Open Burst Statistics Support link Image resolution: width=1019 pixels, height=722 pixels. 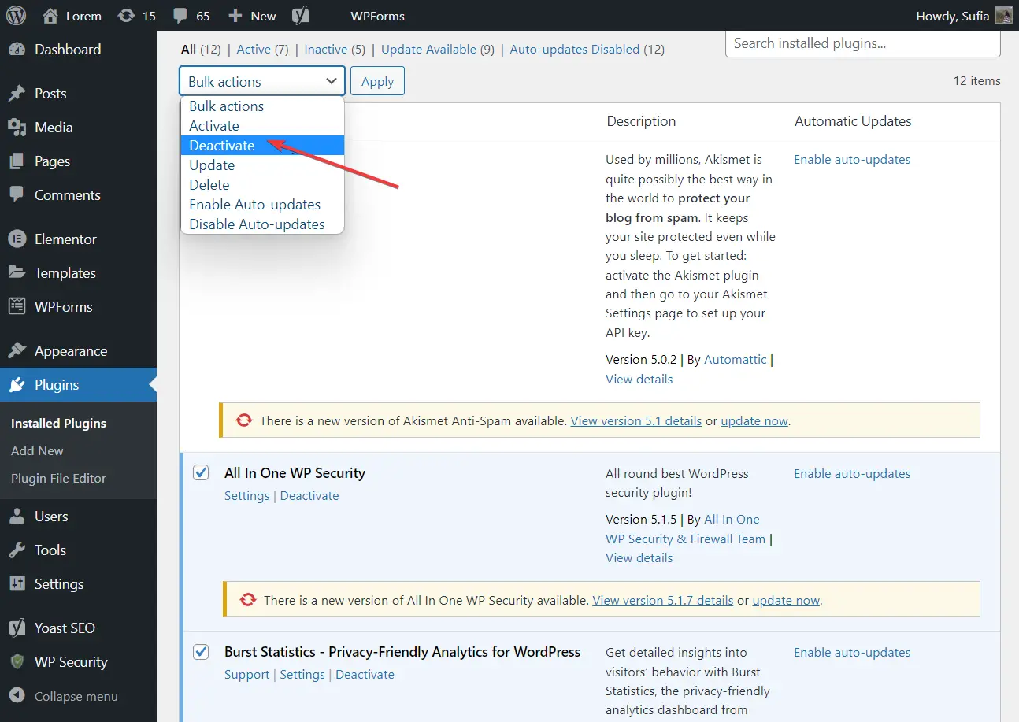click(x=247, y=674)
